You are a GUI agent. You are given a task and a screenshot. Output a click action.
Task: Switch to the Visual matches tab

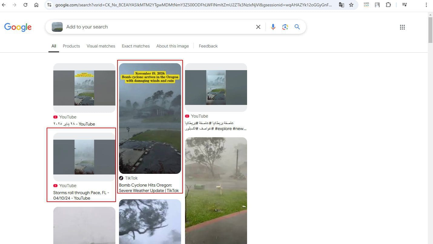point(101,46)
